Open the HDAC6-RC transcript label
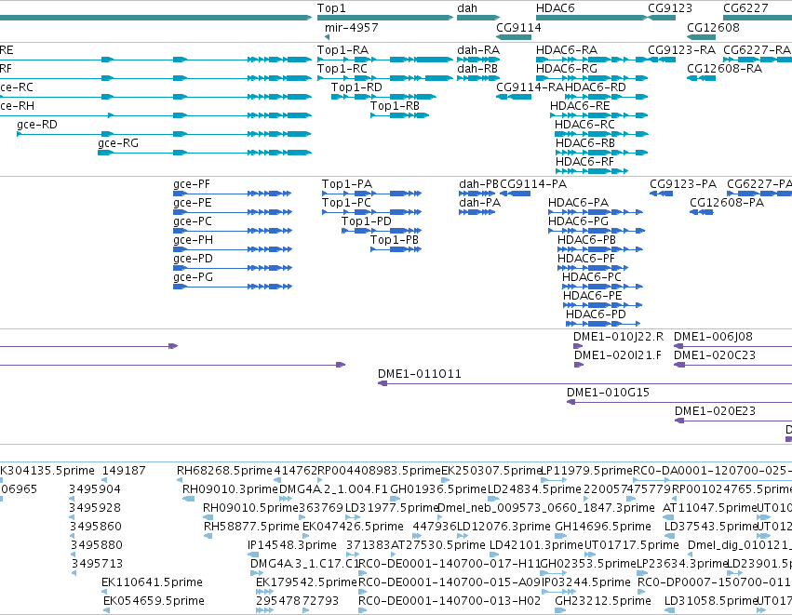This screenshot has width=792, height=615. click(x=584, y=125)
